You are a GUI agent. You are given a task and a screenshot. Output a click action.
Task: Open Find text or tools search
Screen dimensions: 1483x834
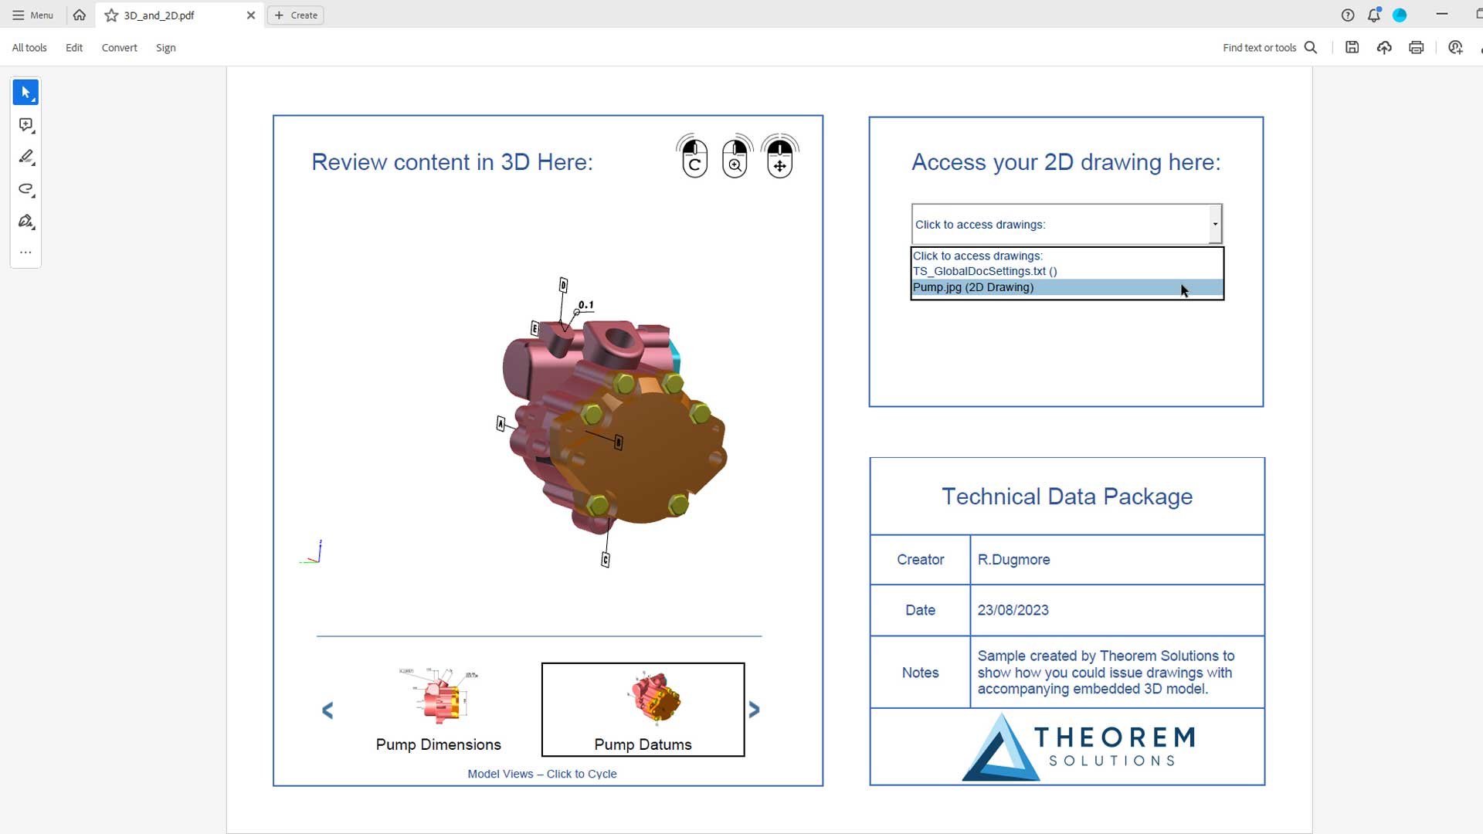tap(1311, 47)
